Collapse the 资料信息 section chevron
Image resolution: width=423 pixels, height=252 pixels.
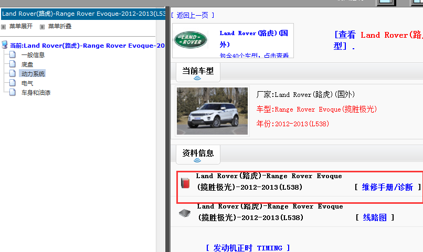197,160
